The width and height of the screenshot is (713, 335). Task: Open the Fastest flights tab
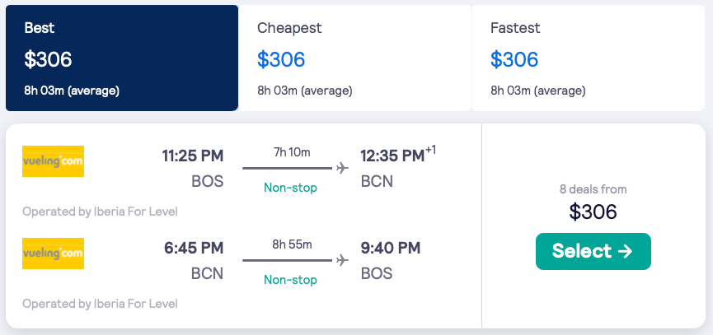pyautogui.click(x=588, y=58)
